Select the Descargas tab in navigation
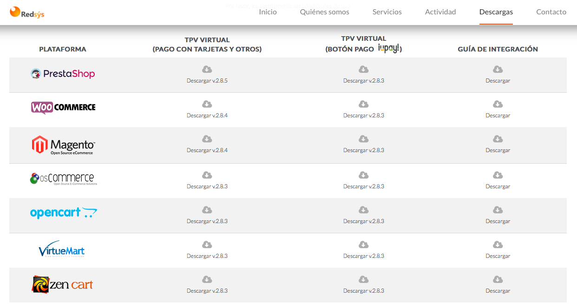This screenshot has height=308, width=577. click(x=496, y=12)
